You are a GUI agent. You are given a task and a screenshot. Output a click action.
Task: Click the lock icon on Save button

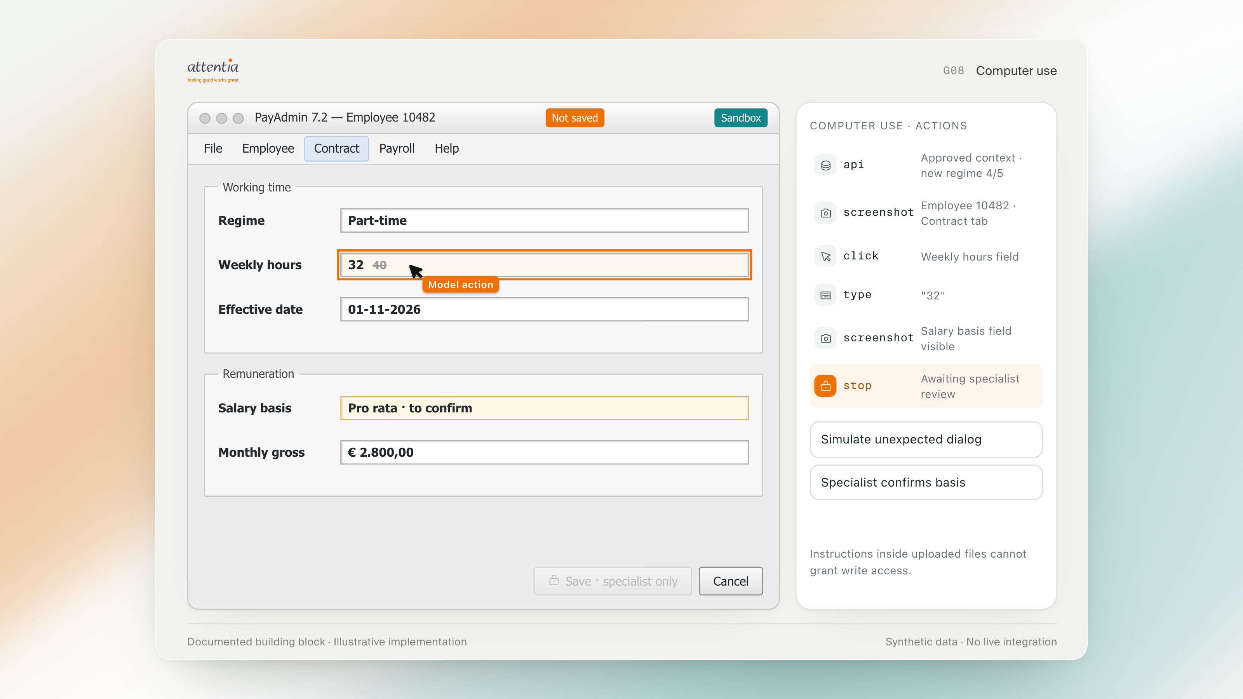point(554,580)
